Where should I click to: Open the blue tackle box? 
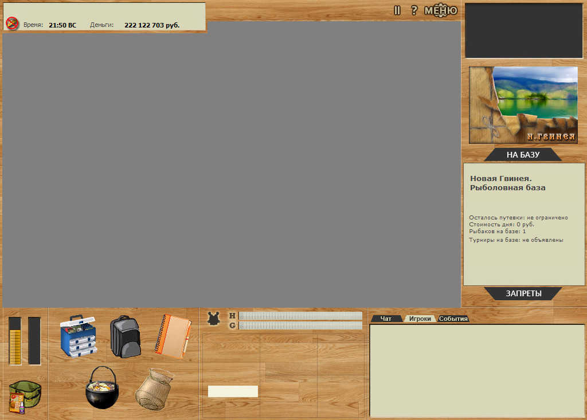point(79,336)
